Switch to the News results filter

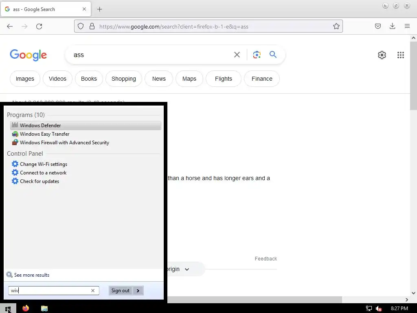pos(159,79)
